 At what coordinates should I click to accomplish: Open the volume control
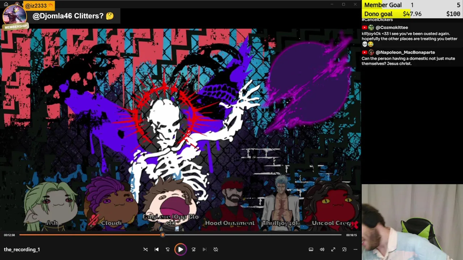322,249
